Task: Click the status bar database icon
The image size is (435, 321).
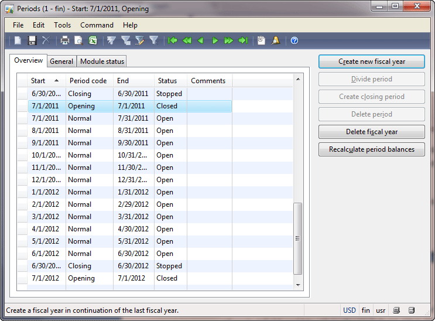Action: pyautogui.click(x=412, y=310)
